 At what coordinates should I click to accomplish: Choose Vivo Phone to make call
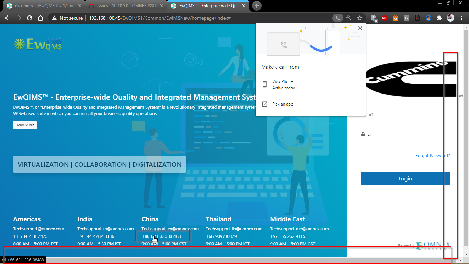[311, 85]
